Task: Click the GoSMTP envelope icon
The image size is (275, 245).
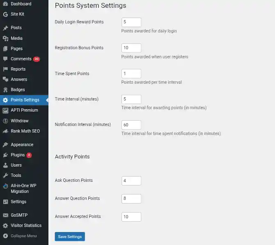Action: pyautogui.click(x=5, y=215)
